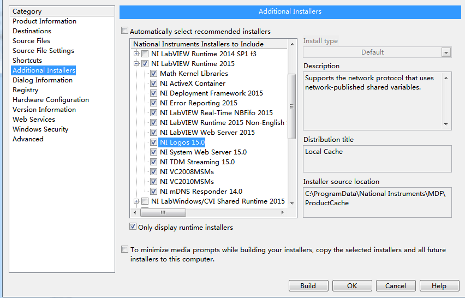Uncheck NI LabVIEW Runtime 2015 Non-English checkbox

[153, 122]
